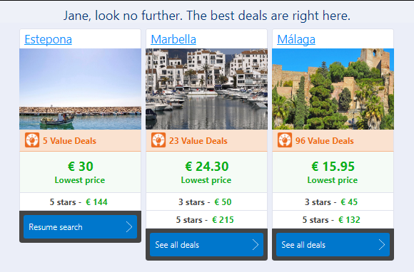
Task: Click See all deals for Marbella
Action: click(206, 245)
